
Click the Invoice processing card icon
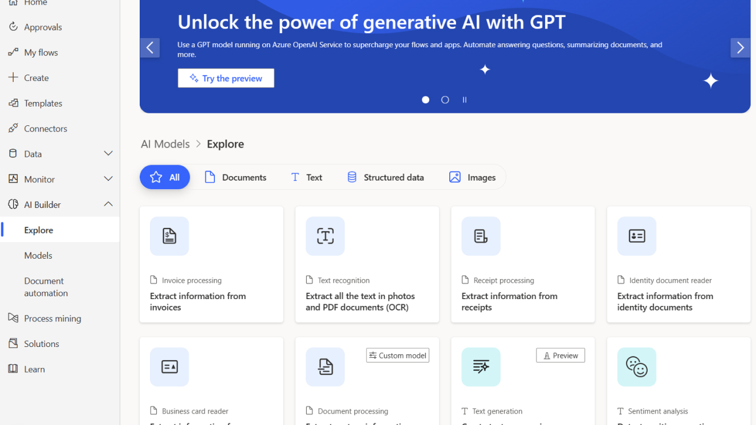coord(169,236)
